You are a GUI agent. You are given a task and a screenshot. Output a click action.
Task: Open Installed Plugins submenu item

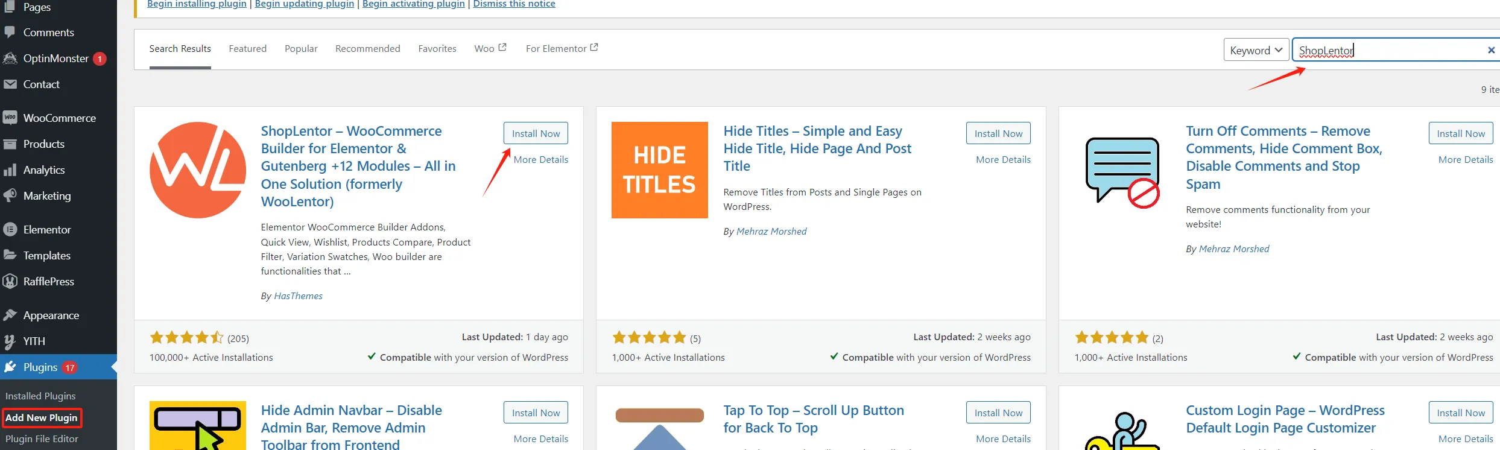click(x=40, y=396)
